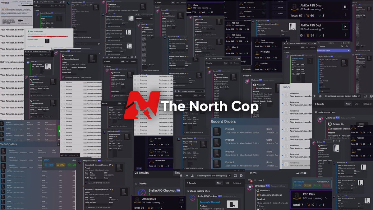Open inbox icon in chans-cooking-show search window
The image size is (373, 210).
click(x=236, y=175)
